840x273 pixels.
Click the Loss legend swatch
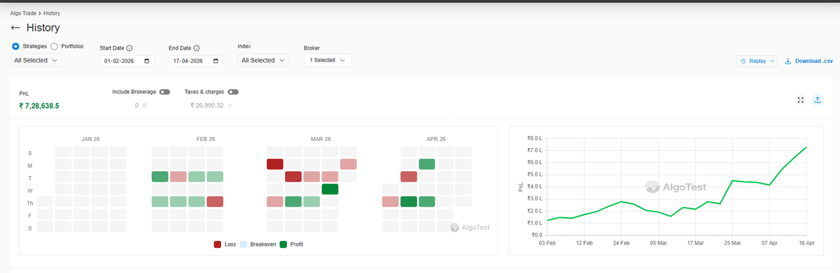tap(218, 244)
